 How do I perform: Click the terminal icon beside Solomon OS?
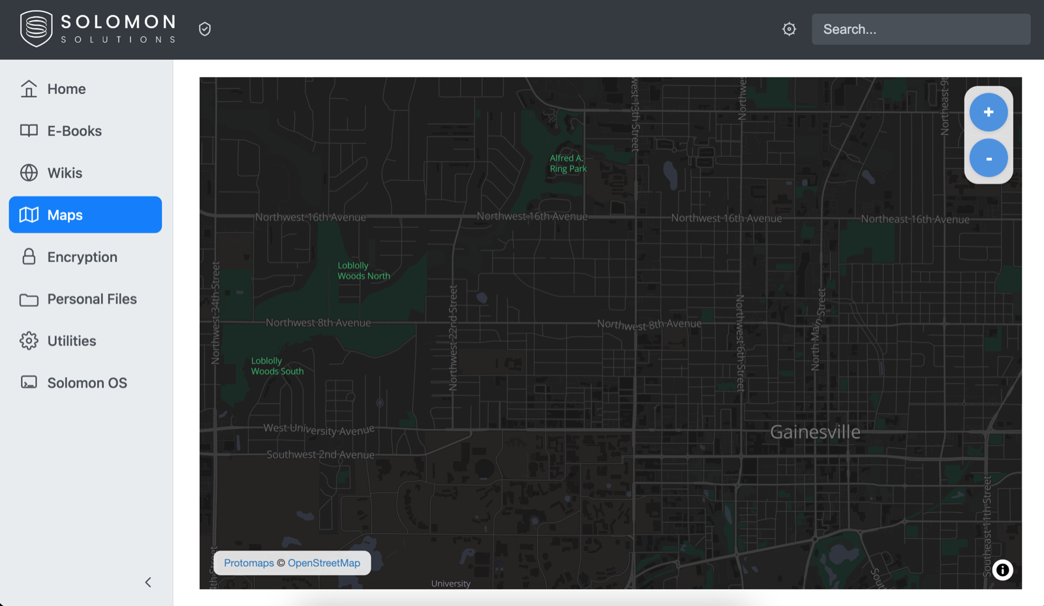tap(29, 382)
